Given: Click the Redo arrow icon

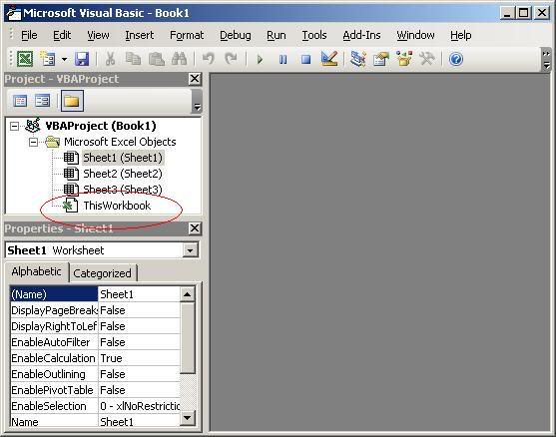Looking at the screenshot, I should tap(231, 59).
